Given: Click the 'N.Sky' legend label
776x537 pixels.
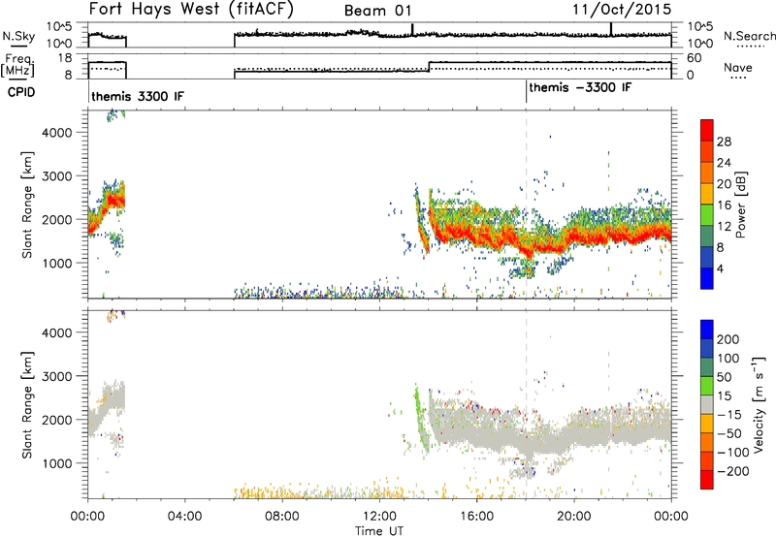Looking at the screenshot, I should click(x=18, y=37).
